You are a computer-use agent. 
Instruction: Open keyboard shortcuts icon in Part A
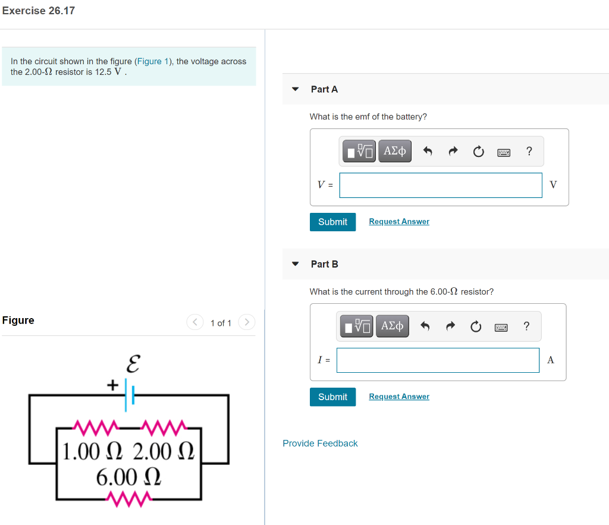[x=504, y=152]
